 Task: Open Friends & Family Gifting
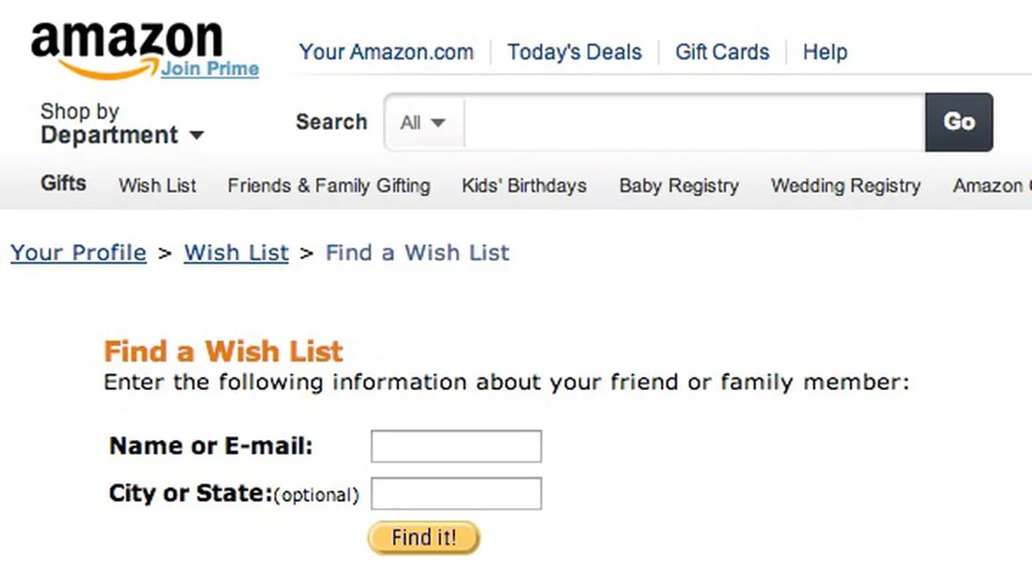click(329, 186)
